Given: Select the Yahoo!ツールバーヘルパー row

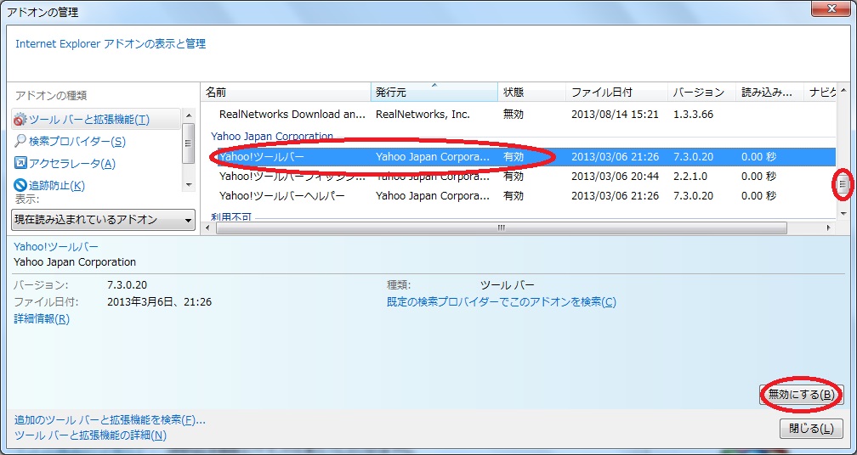Looking at the screenshot, I should point(519,195).
